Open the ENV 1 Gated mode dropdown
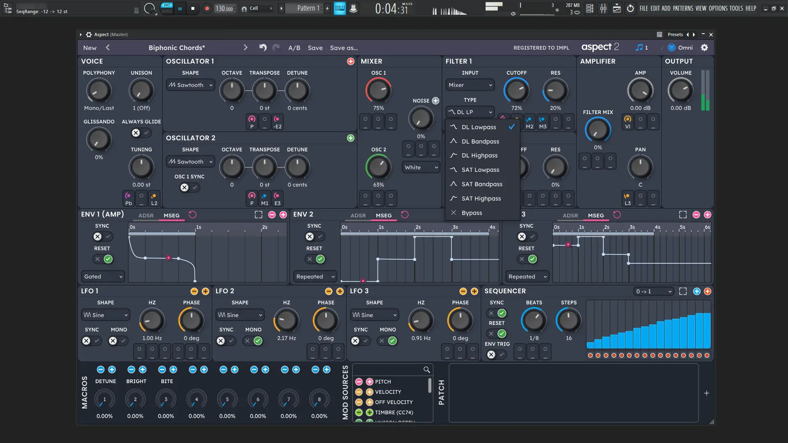Viewport: 788px width, 443px height. click(x=103, y=276)
